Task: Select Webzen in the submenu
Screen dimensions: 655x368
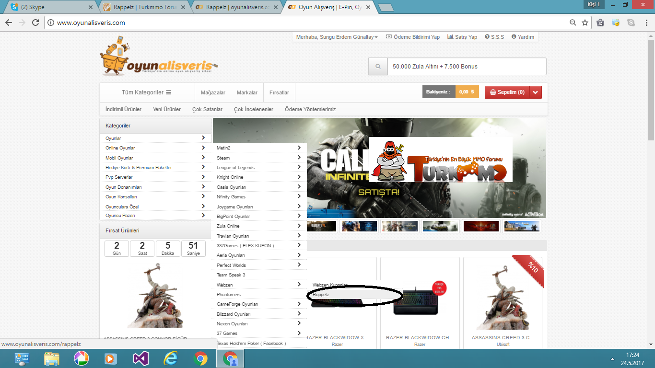Action: pyautogui.click(x=259, y=285)
